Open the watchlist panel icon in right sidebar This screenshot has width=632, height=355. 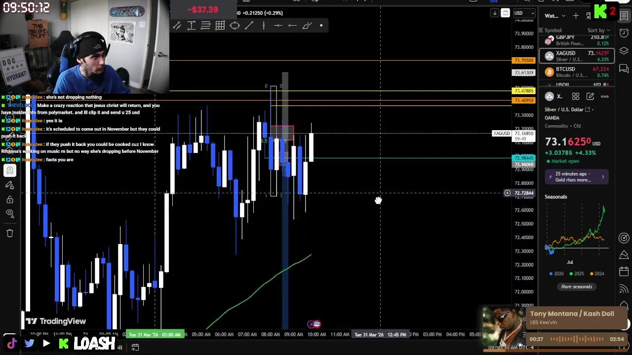click(624, 16)
